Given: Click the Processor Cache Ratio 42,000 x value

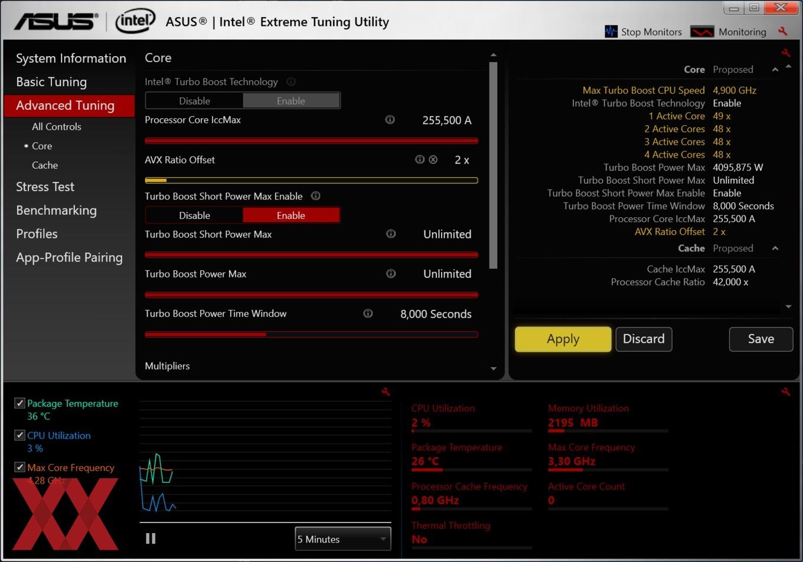Looking at the screenshot, I should coord(730,282).
